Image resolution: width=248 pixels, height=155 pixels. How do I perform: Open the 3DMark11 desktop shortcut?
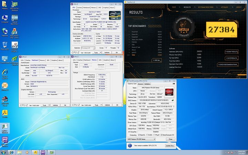coord(5,86)
